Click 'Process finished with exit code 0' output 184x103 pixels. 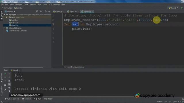pos(47,89)
